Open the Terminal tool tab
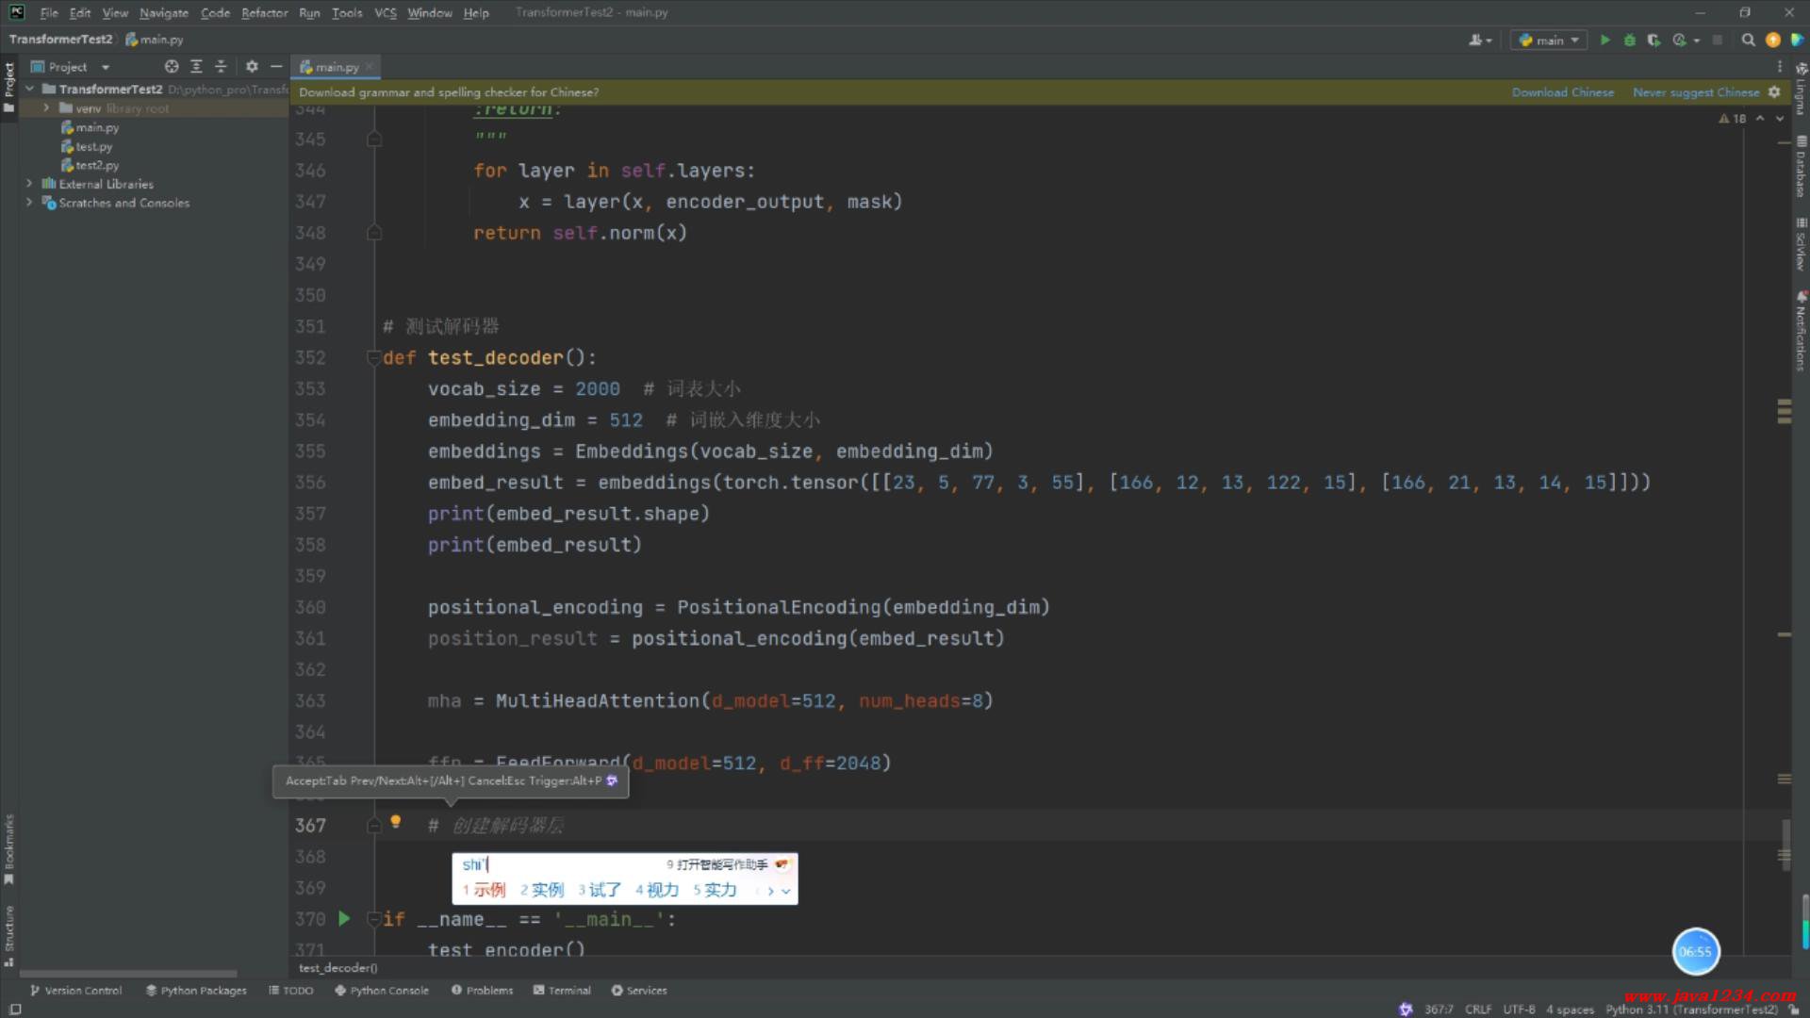The height and width of the screenshot is (1018, 1810). tap(562, 991)
